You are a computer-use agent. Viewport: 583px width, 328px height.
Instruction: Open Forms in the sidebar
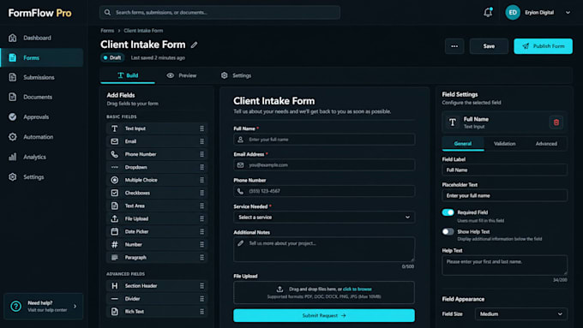point(42,57)
